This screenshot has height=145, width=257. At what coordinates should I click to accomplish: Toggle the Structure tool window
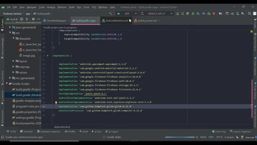2,78
